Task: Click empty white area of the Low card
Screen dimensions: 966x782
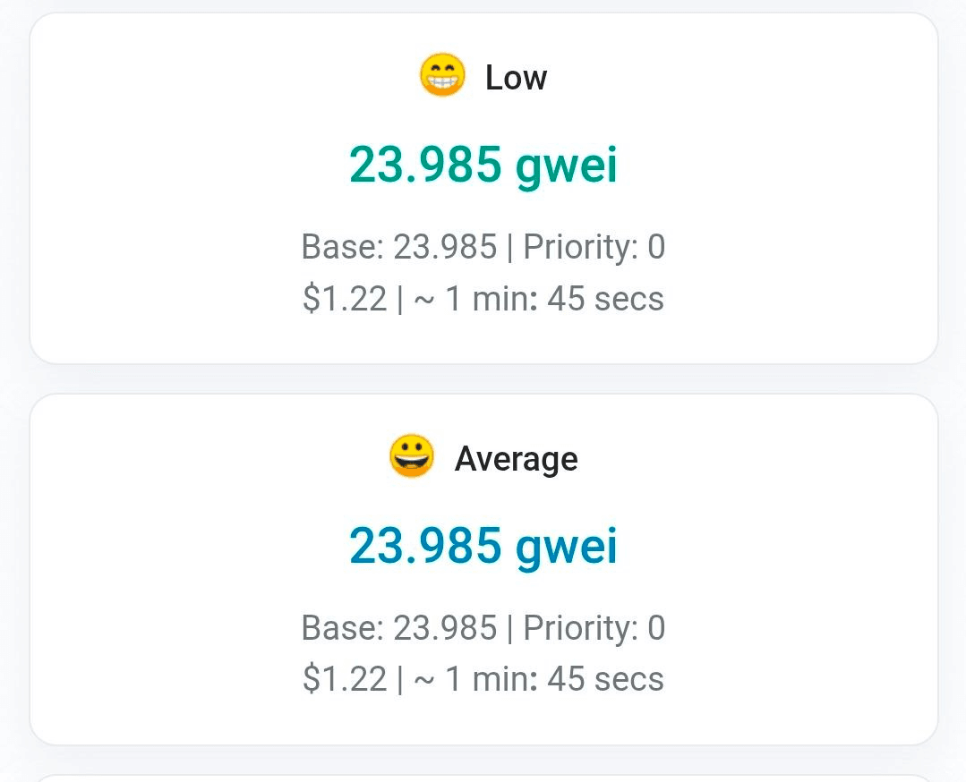Action: tap(161, 179)
